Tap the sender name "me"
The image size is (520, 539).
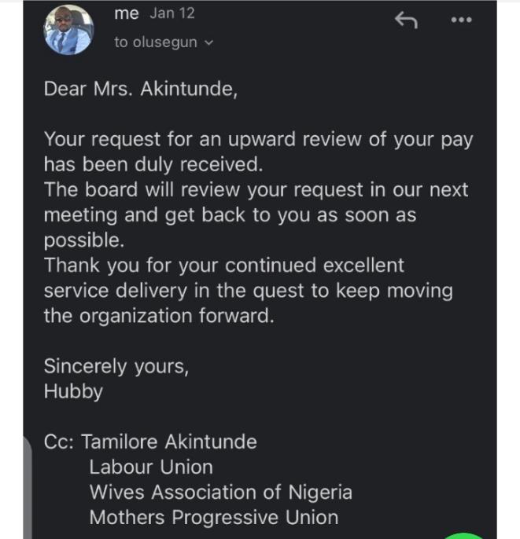pyautogui.click(x=126, y=14)
